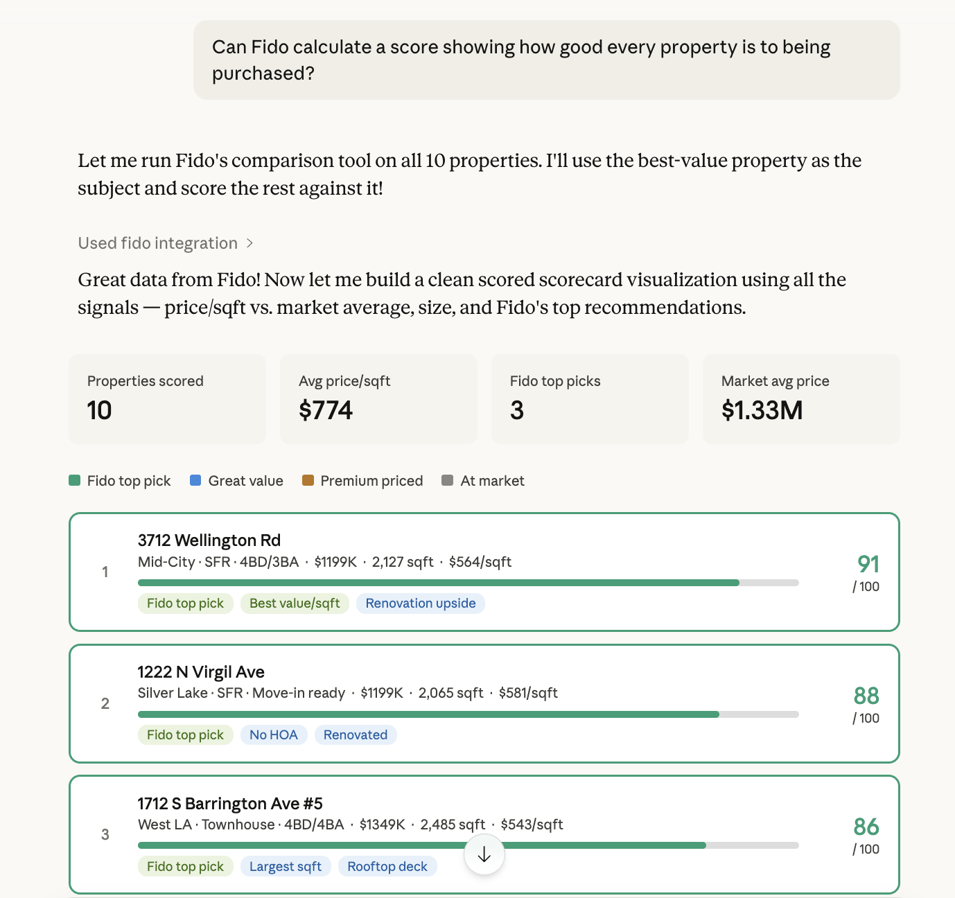Click the 91 / 100 score for Wellington Rd
This screenshot has height=898, width=955.
[866, 573]
